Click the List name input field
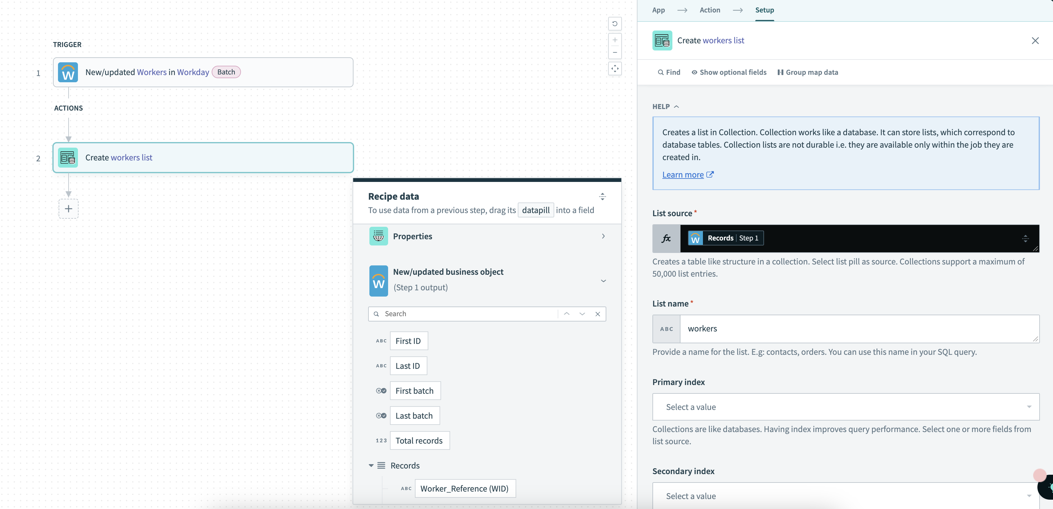 (858, 329)
